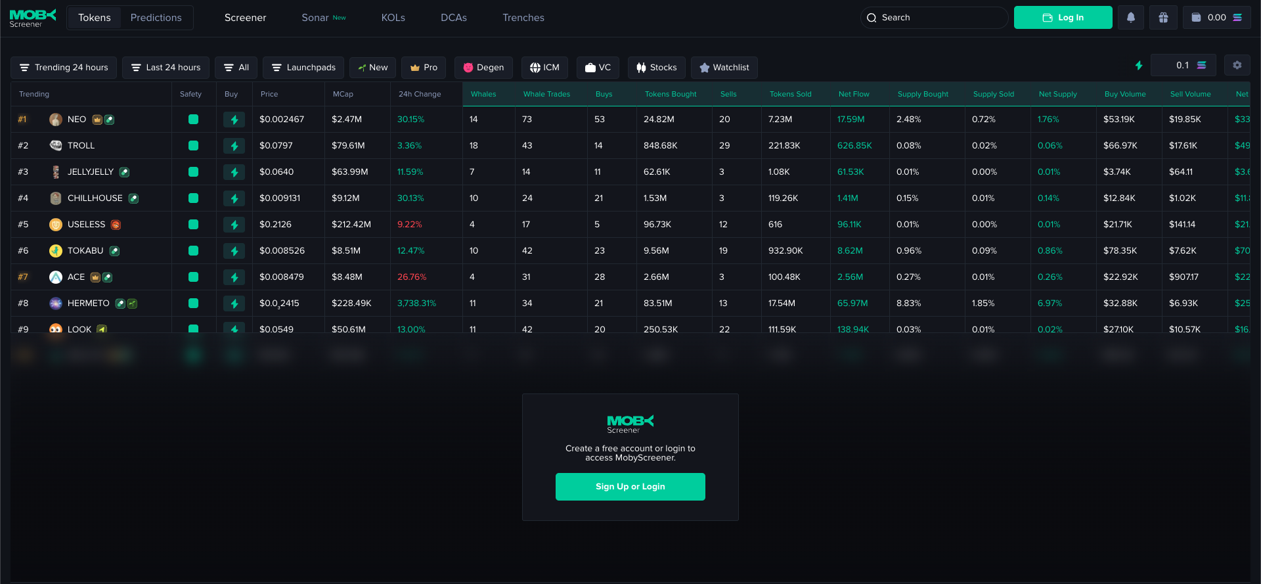The width and height of the screenshot is (1261, 584).
Task: Quick buy CHILLHOUSE with lightning button
Action: point(234,198)
